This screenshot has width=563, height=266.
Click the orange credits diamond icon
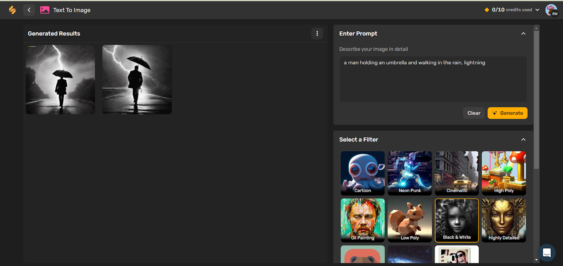[x=486, y=10]
